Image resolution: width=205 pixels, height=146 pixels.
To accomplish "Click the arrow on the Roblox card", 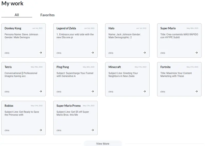I will [41, 130].
